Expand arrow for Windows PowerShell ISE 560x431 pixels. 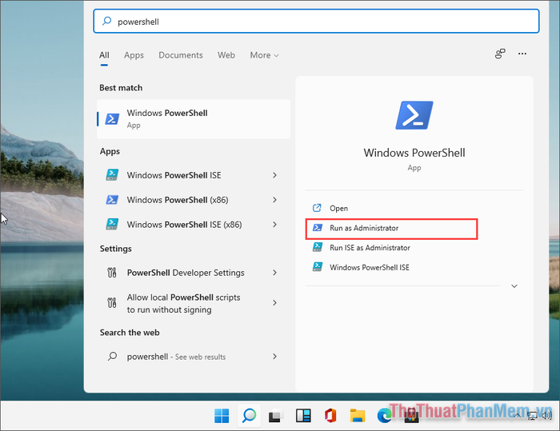tap(274, 175)
